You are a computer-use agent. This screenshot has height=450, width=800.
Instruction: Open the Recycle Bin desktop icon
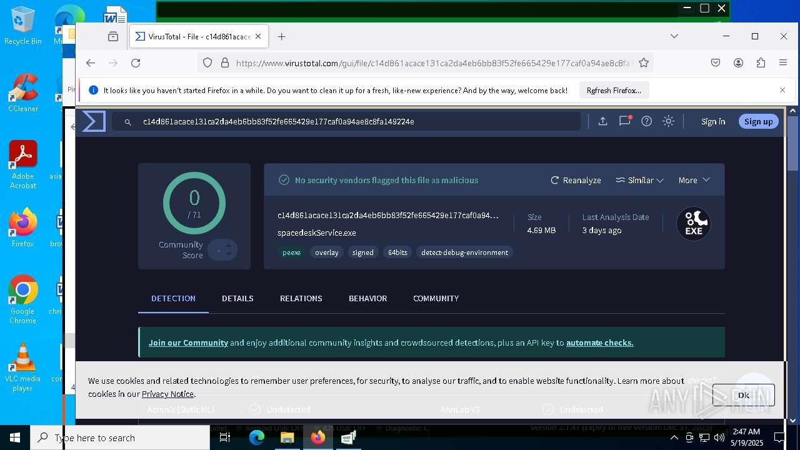23,26
